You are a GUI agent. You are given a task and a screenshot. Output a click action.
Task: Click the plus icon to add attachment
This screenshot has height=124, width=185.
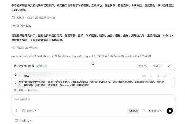tap(16, 111)
